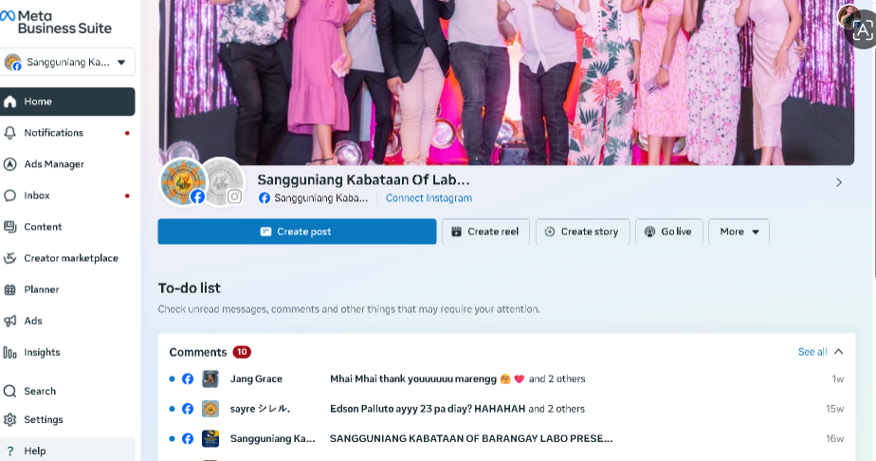Click the Facebook icon on Jang Grace's row
The image size is (876, 461).
[188, 378]
